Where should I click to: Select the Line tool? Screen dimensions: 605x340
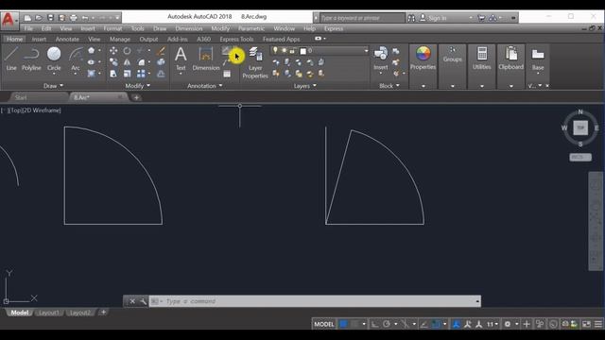(11, 59)
